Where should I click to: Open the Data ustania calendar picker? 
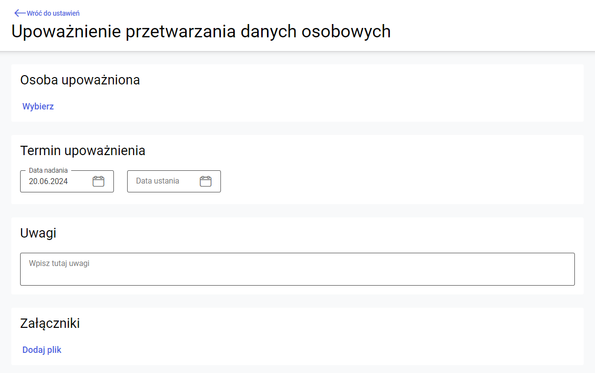pyautogui.click(x=206, y=182)
